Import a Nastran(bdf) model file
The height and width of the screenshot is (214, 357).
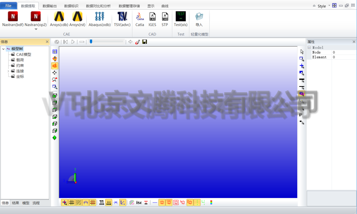click(x=13, y=19)
